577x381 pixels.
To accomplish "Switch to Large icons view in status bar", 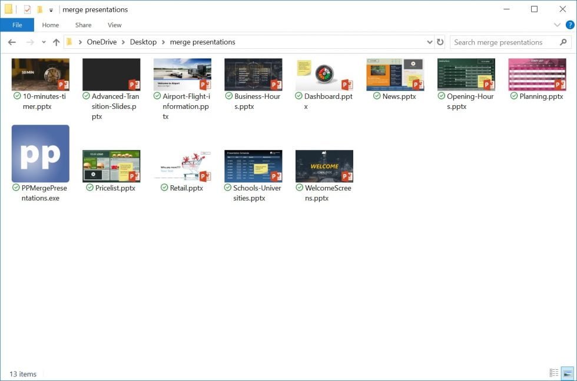I will (x=568, y=373).
